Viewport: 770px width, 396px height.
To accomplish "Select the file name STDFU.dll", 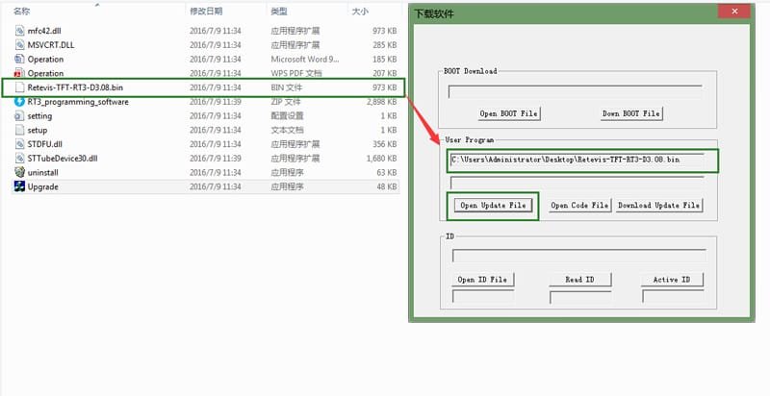I will [x=44, y=144].
